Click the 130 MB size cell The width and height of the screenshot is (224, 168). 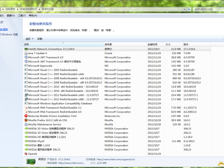point(176,53)
